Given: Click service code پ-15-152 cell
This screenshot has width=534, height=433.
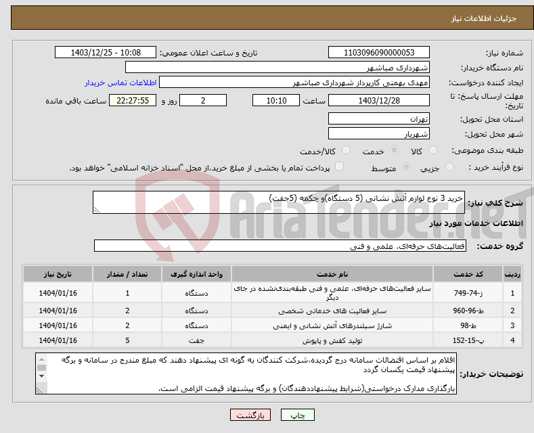Looking at the screenshot, I should (x=468, y=340).
